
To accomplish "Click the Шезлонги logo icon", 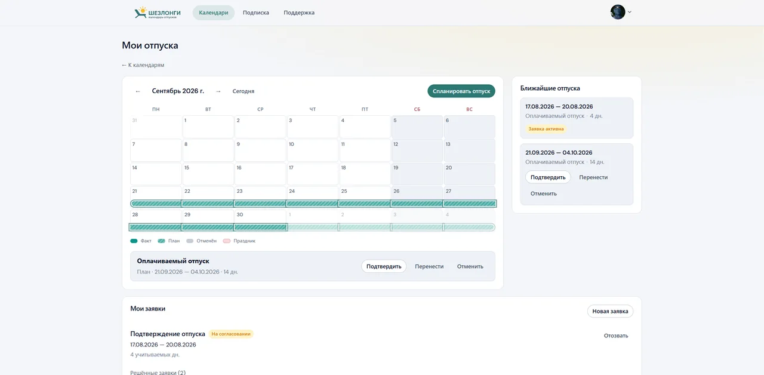I will 140,13.
